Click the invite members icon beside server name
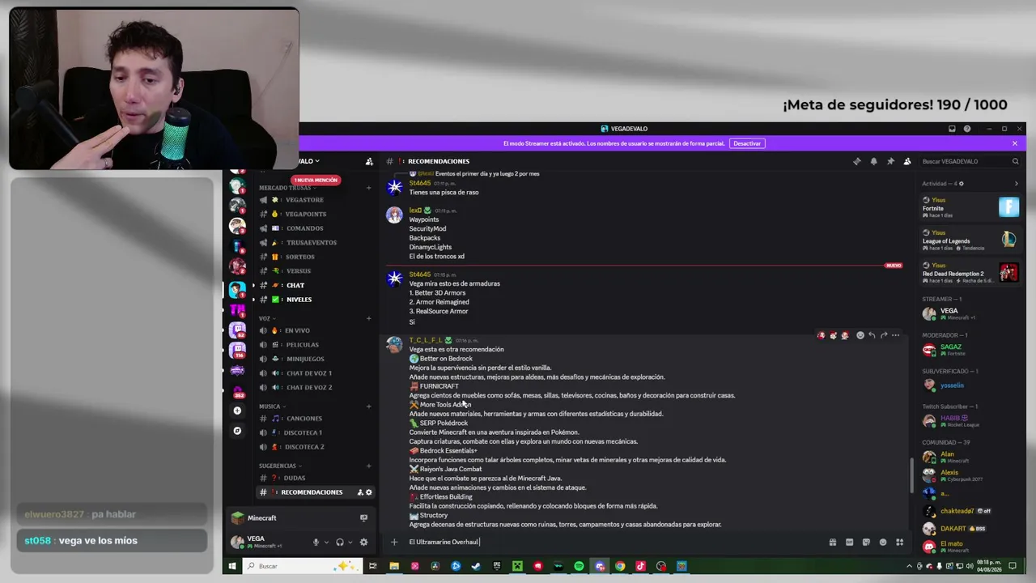 [x=369, y=161]
